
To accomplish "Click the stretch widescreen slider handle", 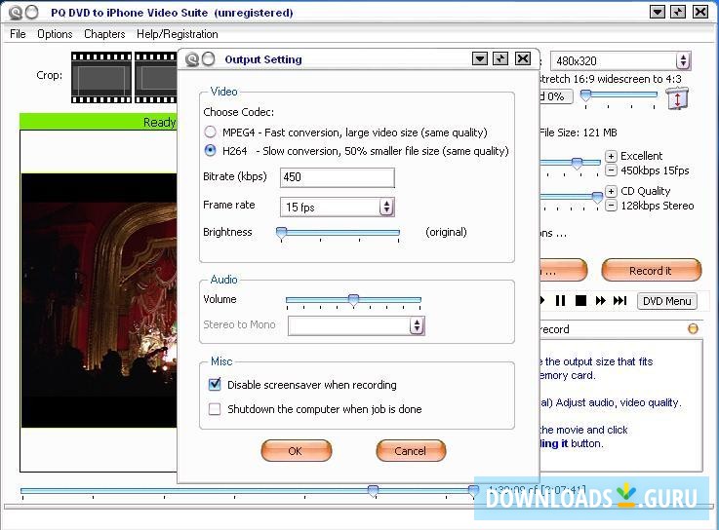I will (585, 95).
